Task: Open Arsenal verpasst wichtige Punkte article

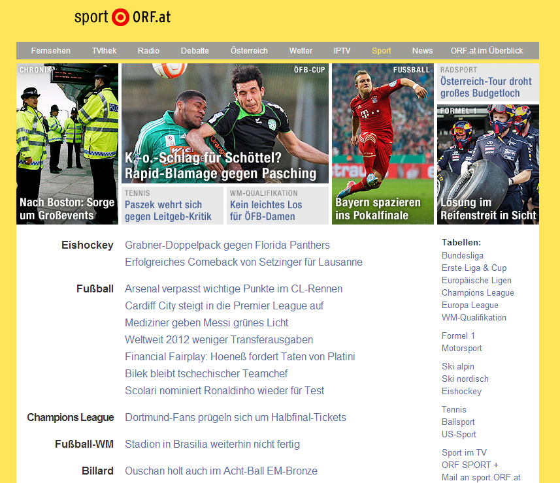Action: pos(233,288)
